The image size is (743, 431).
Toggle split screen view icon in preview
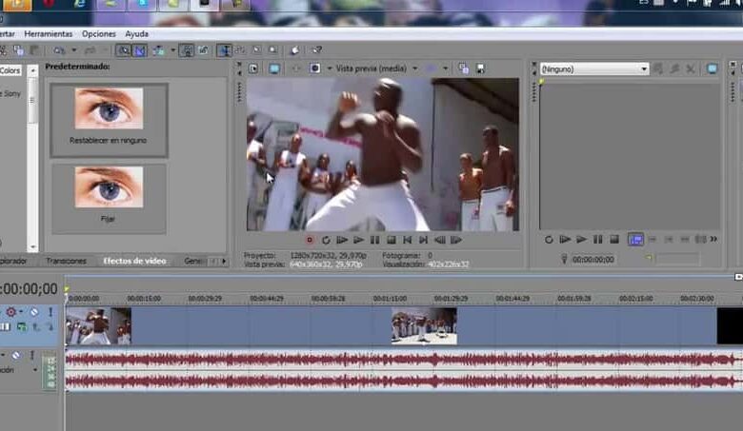coord(315,69)
